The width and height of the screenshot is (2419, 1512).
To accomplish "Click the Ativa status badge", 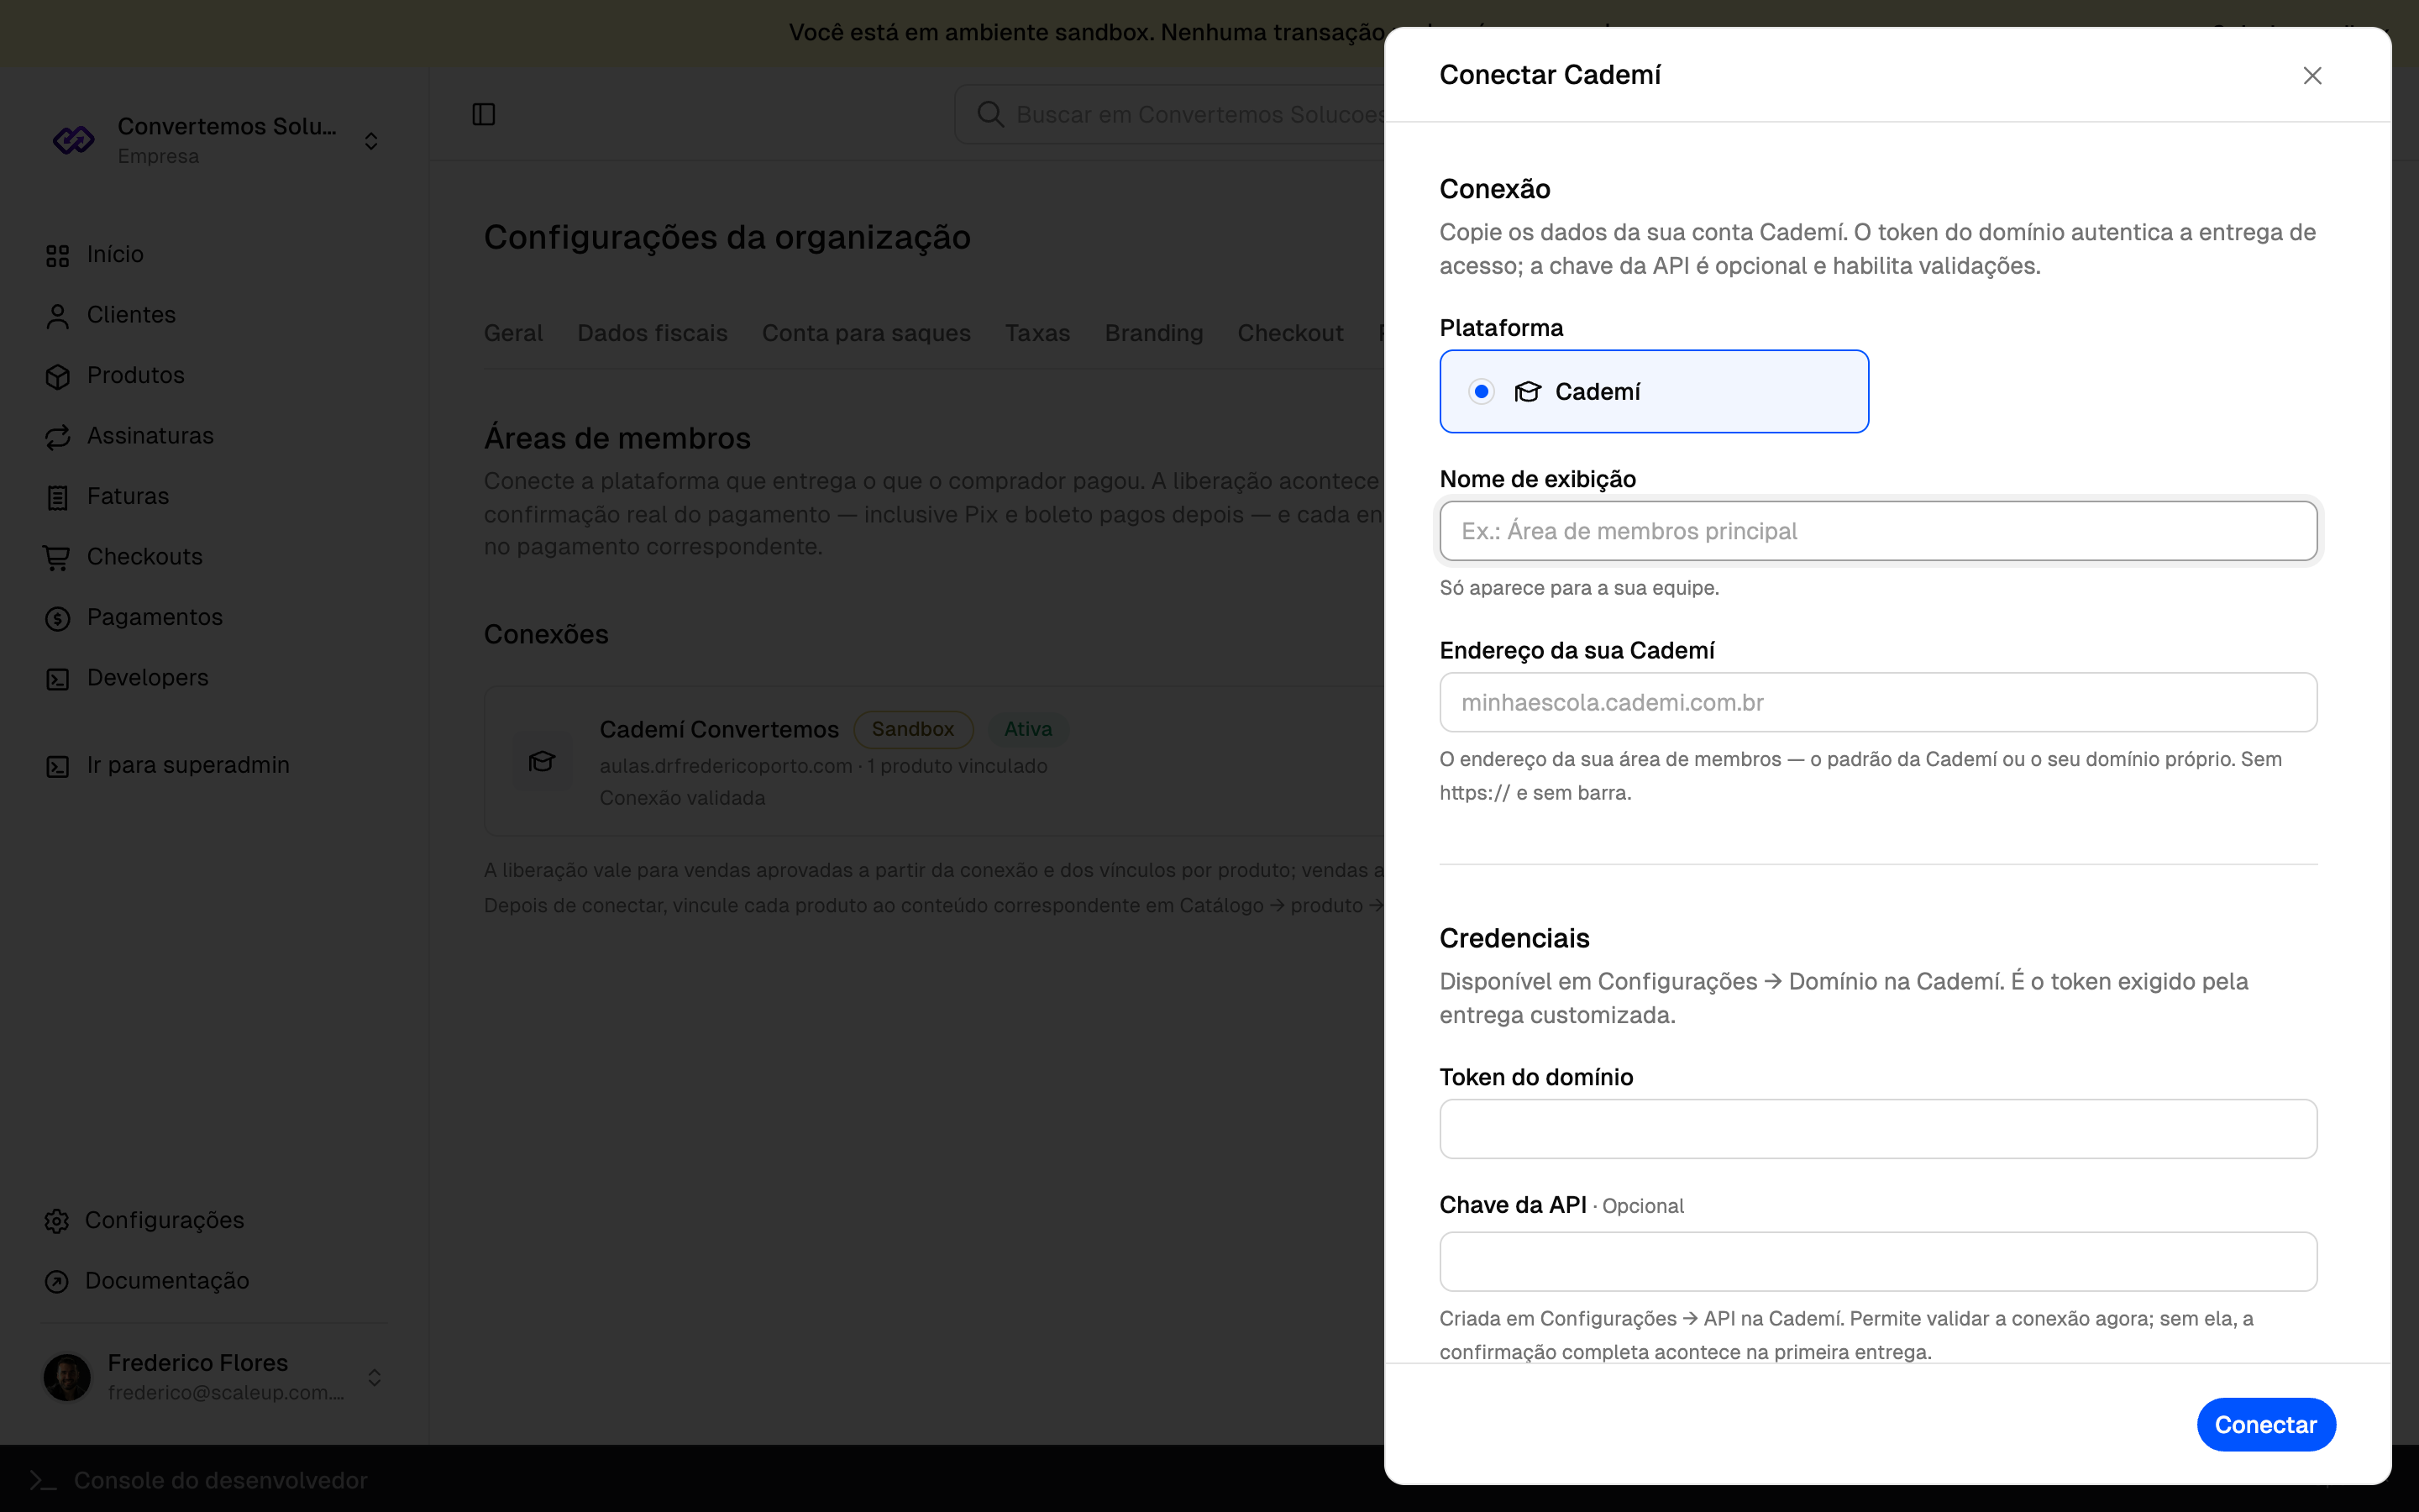I will tap(1027, 729).
